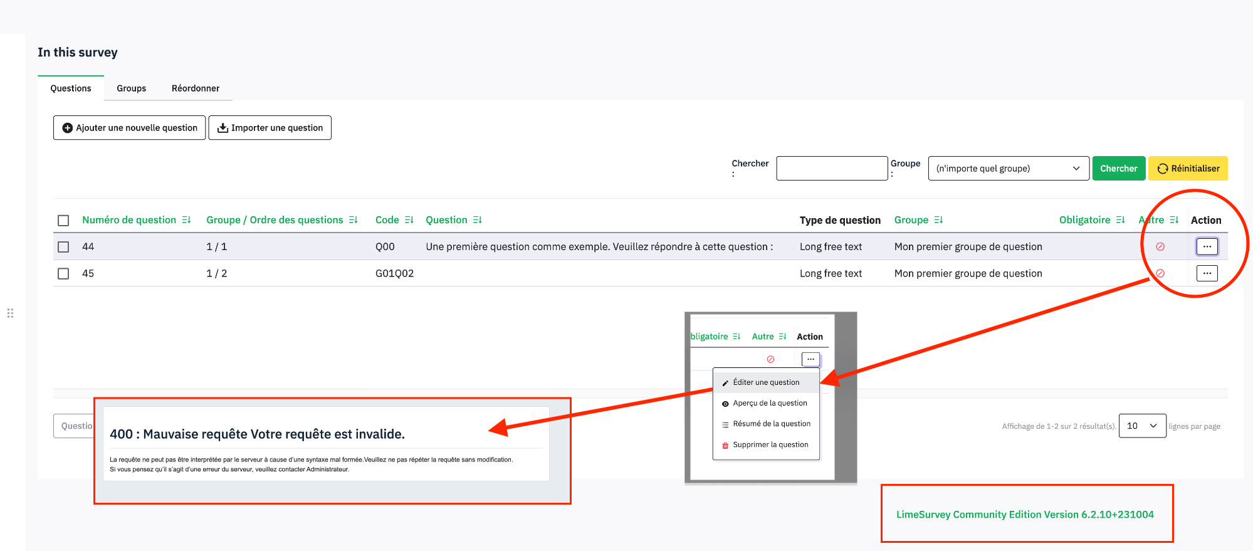Switch to the Questions tab

click(x=71, y=88)
